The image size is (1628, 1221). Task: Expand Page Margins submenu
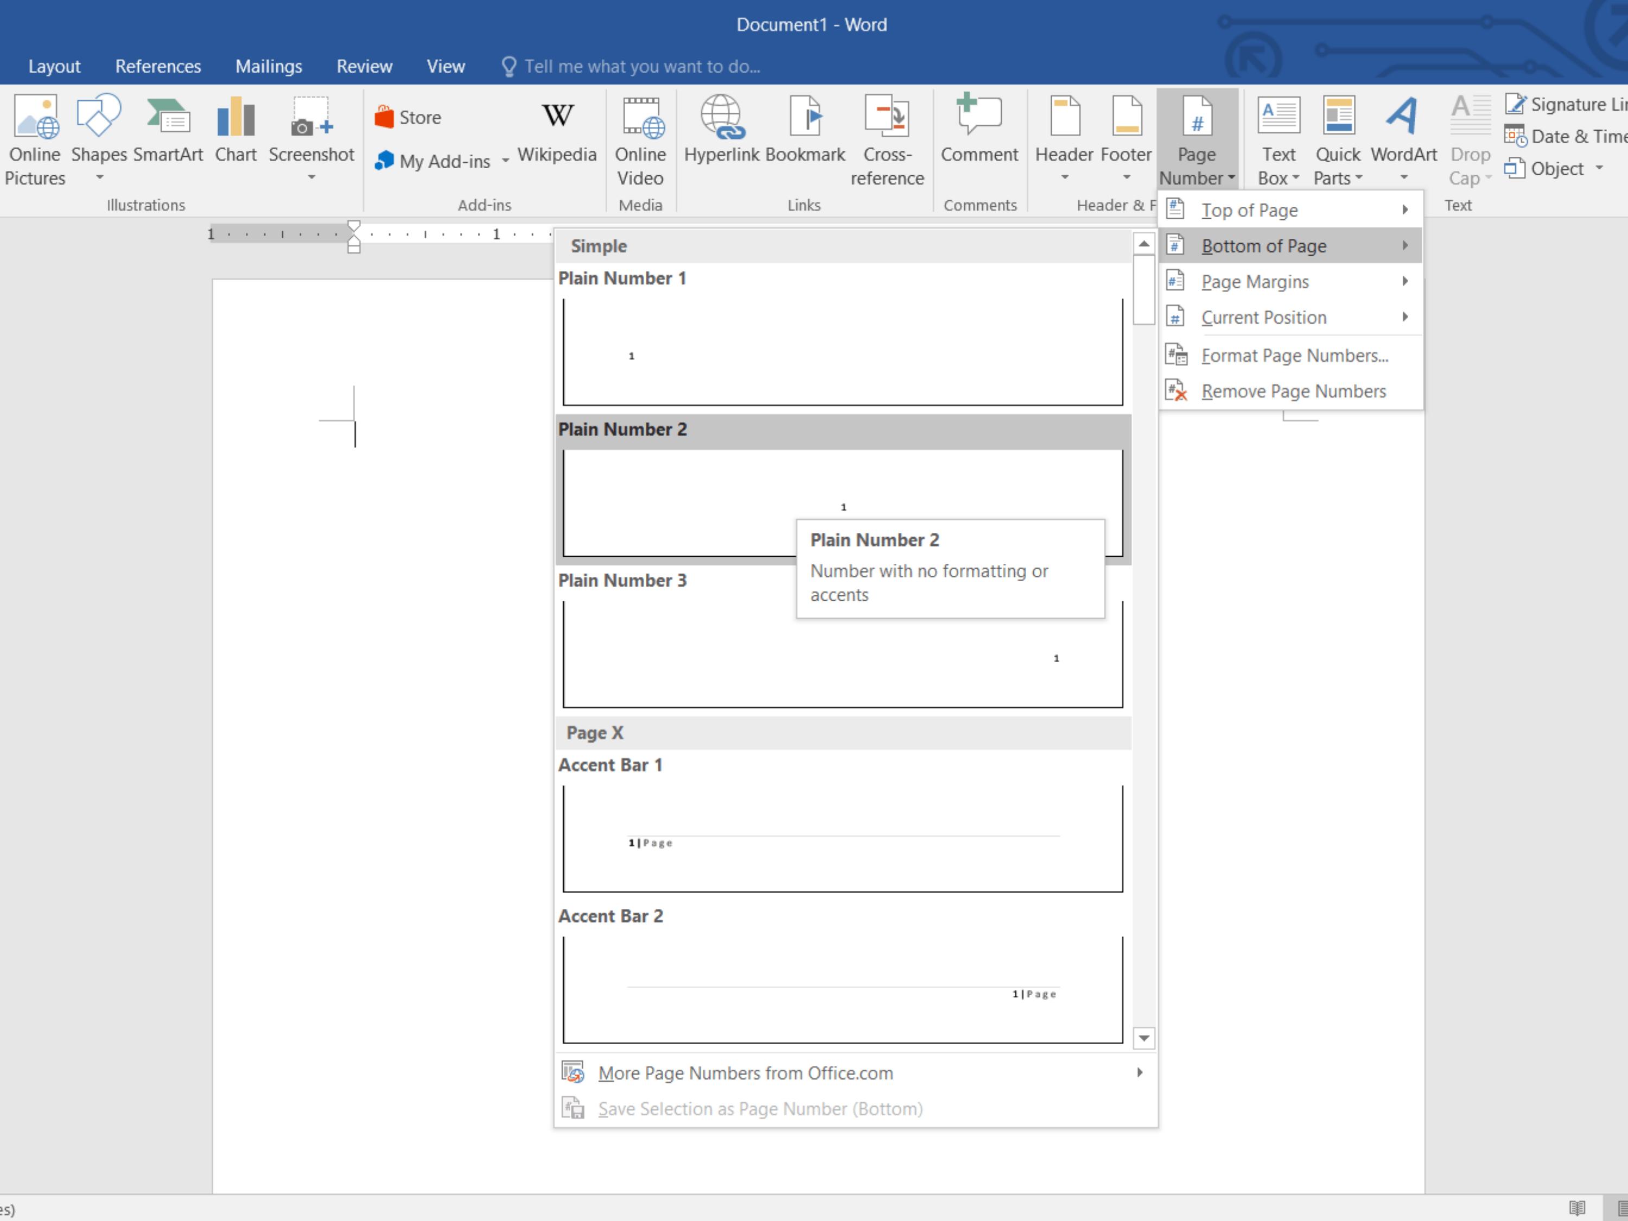1290,281
